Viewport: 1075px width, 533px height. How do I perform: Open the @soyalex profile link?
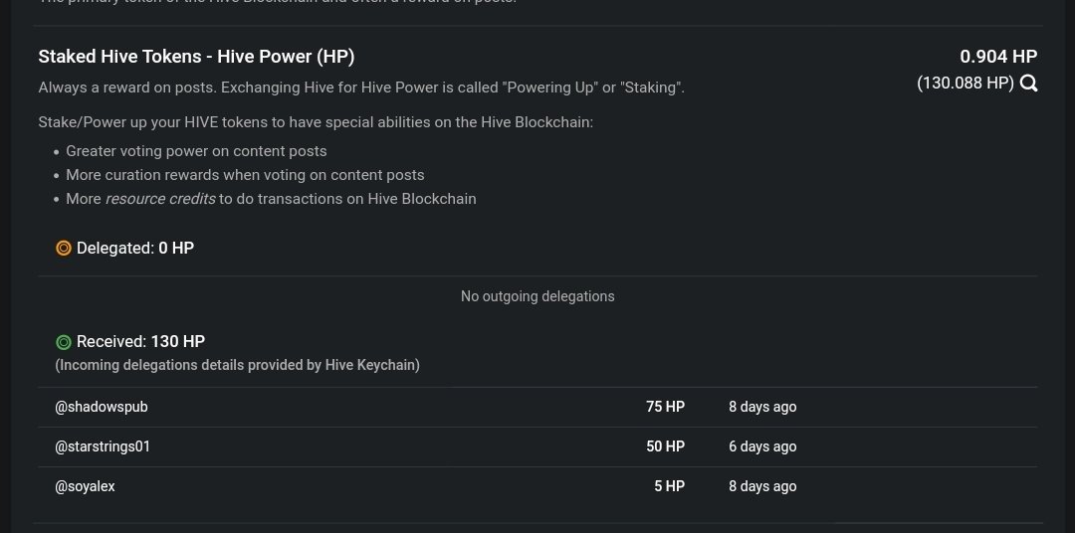[x=85, y=486]
